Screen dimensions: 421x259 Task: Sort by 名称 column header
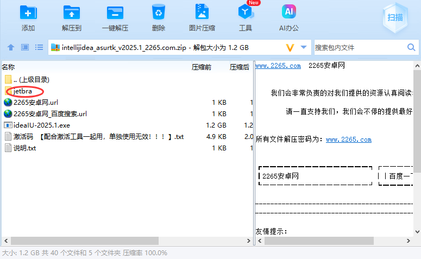(x=8, y=67)
